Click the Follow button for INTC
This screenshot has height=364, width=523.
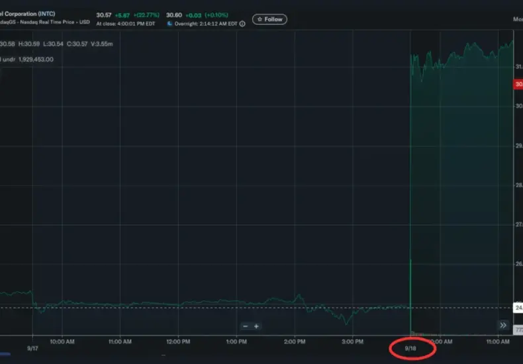click(269, 19)
